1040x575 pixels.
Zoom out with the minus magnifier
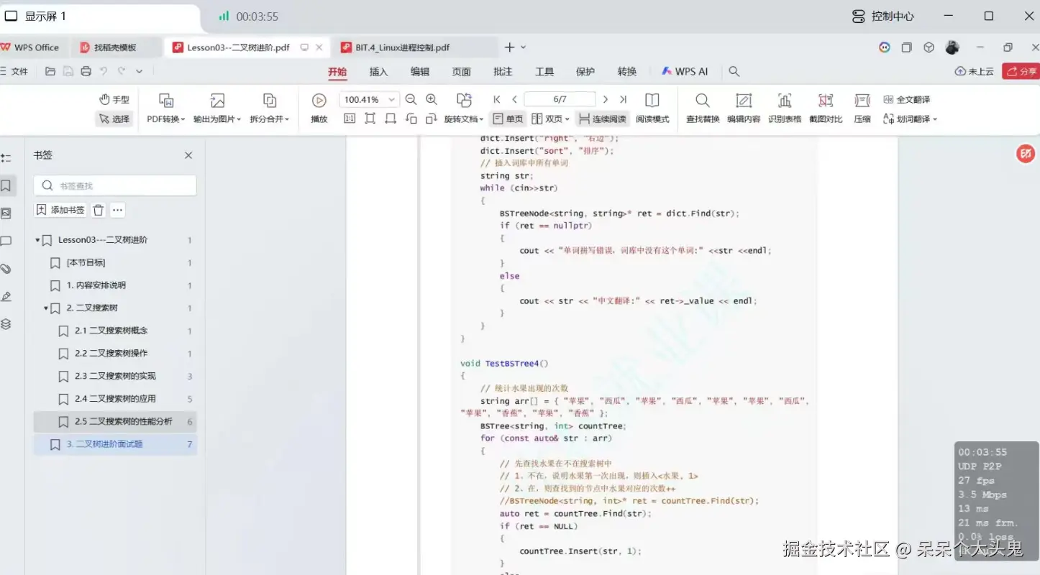411,100
